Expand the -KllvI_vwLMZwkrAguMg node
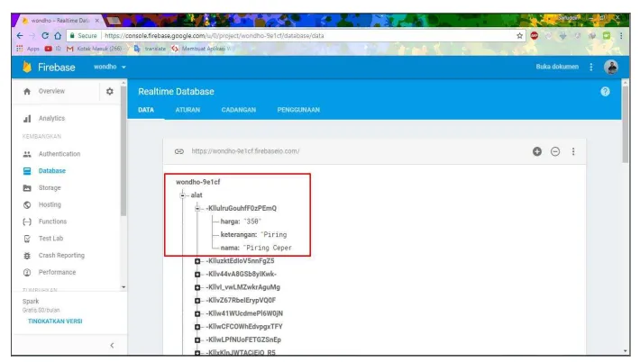The width and height of the screenshot is (640, 362). pyautogui.click(x=197, y=287)
